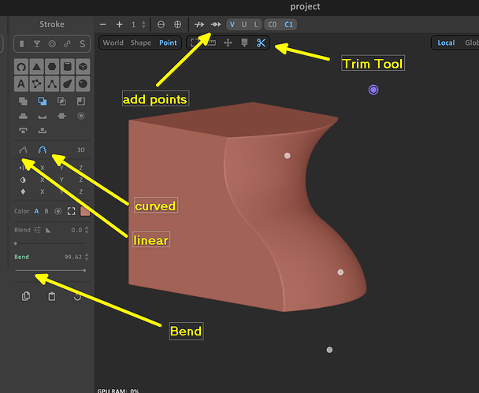Toggle the 3D stroke option

(81, 150)
